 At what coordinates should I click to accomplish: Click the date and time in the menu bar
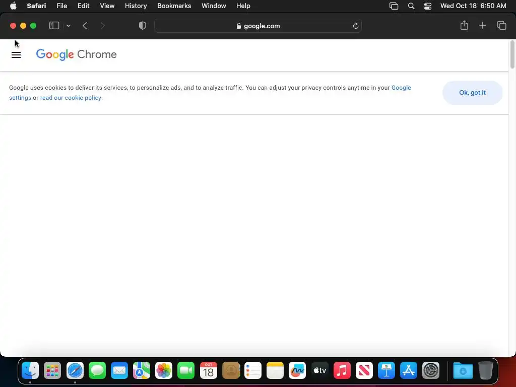tap(473, 6)
